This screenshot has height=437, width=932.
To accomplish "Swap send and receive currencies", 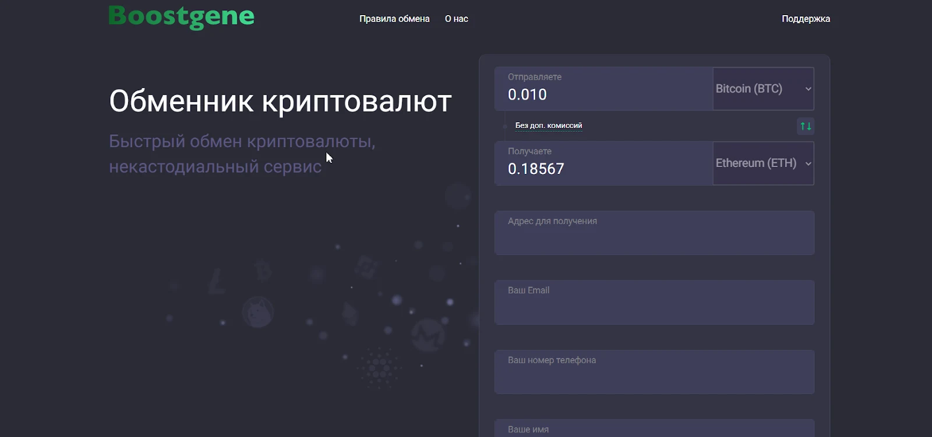I will tap(806, 126).
